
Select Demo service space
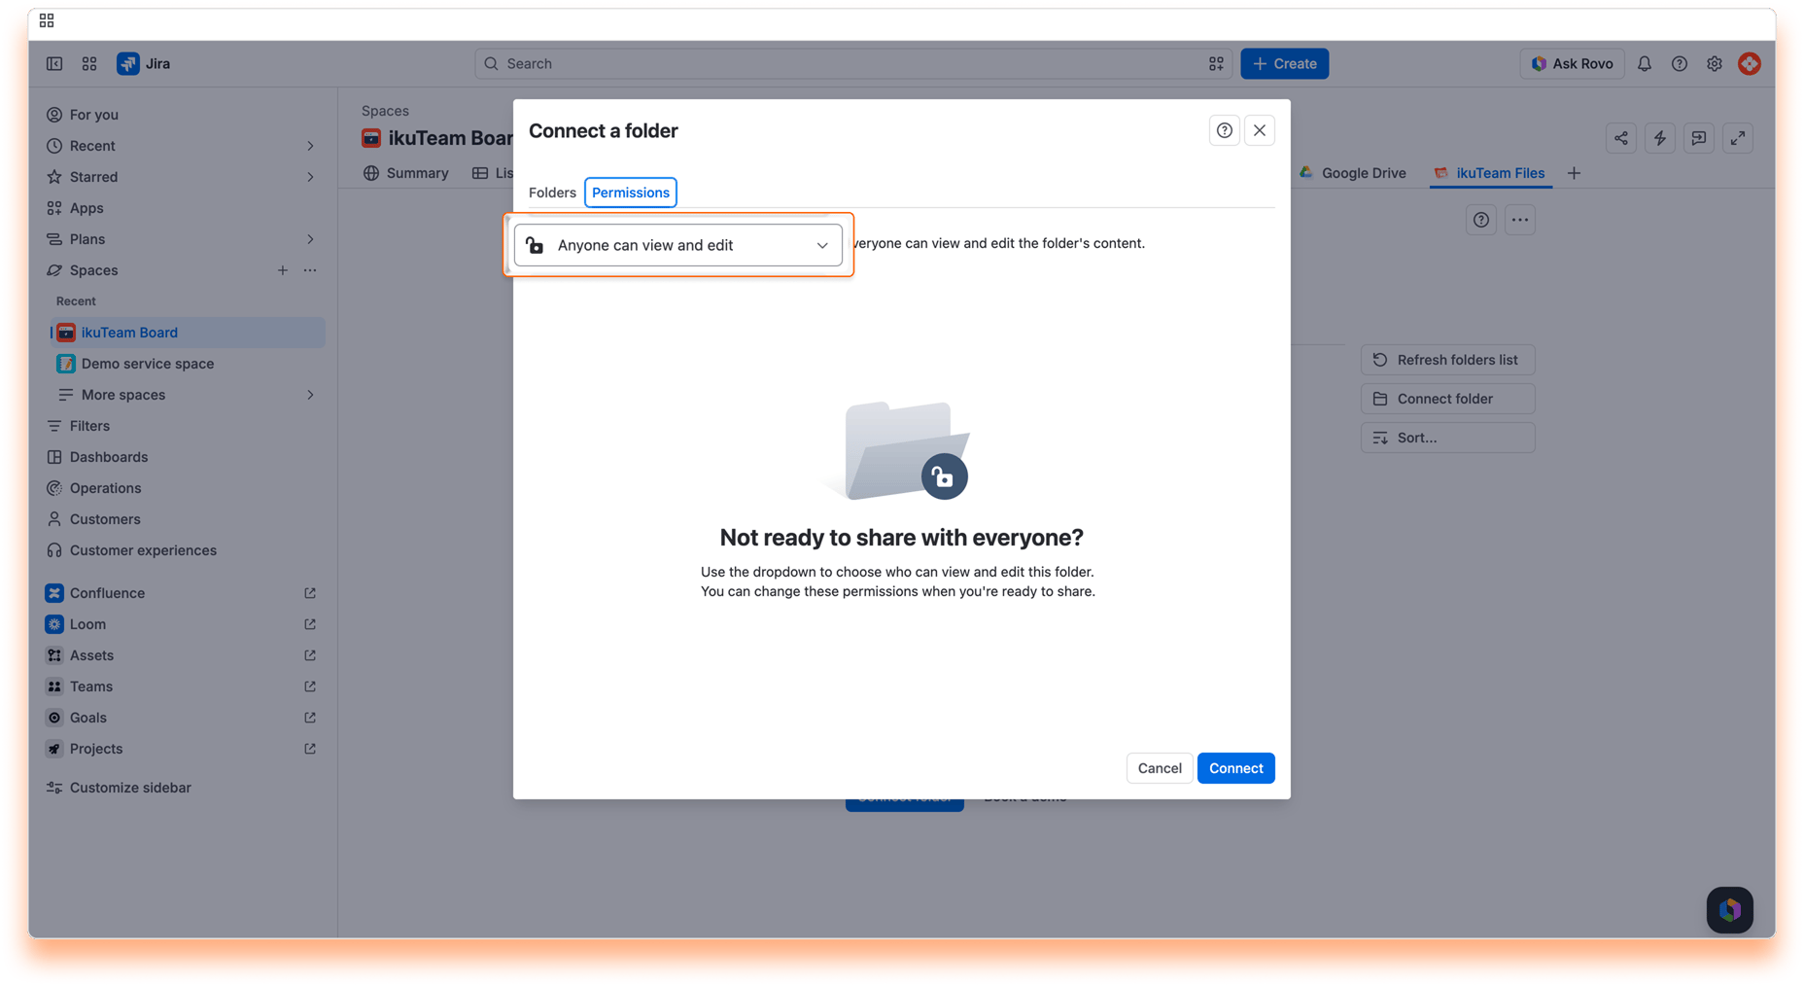187,364
